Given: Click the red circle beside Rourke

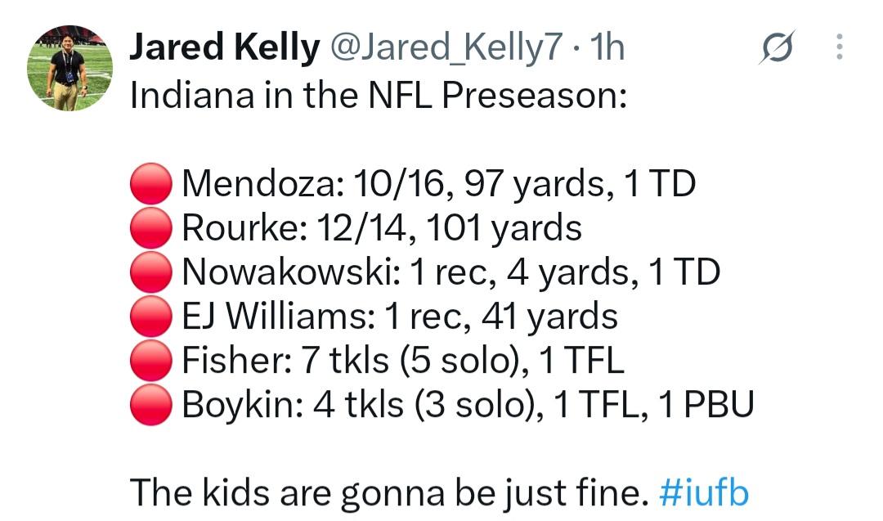Looking at the screenshot, I should [151, 227].
